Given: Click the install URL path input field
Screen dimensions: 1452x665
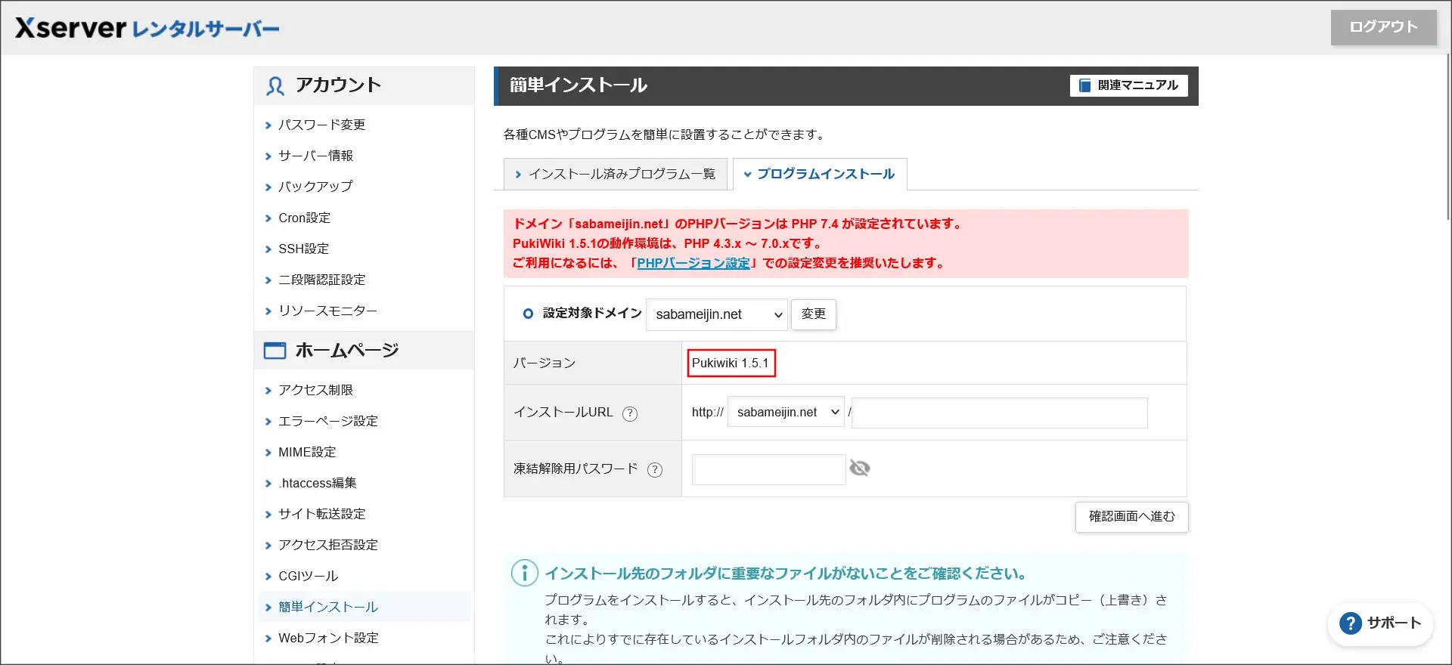Looking at the screenshot, I should coord(1000,413).
